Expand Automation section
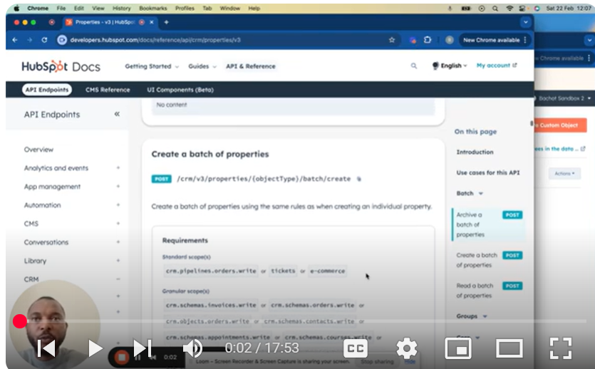Screen dimensions: 595x369 [118, 204]
